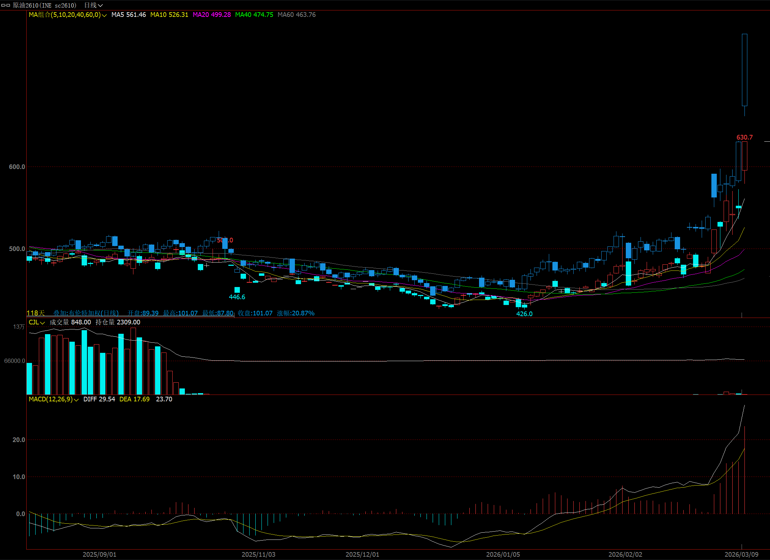Click the 原油2610(INE sc2610) contract title
This screenshot has height=560, width=770.
coord(45,5)
